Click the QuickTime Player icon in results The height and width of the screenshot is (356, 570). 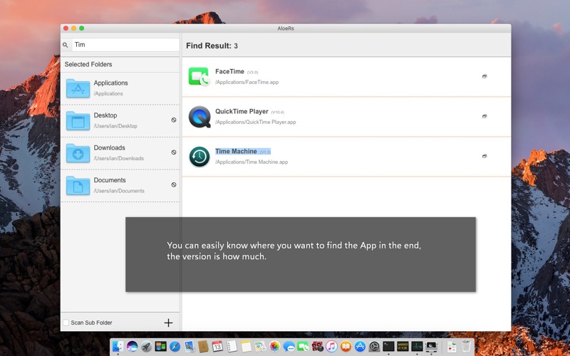(x=199, y=117)
